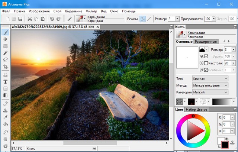238x152 pixels.
Task: Expand the Метод dropdown
Action: [210, 85]
